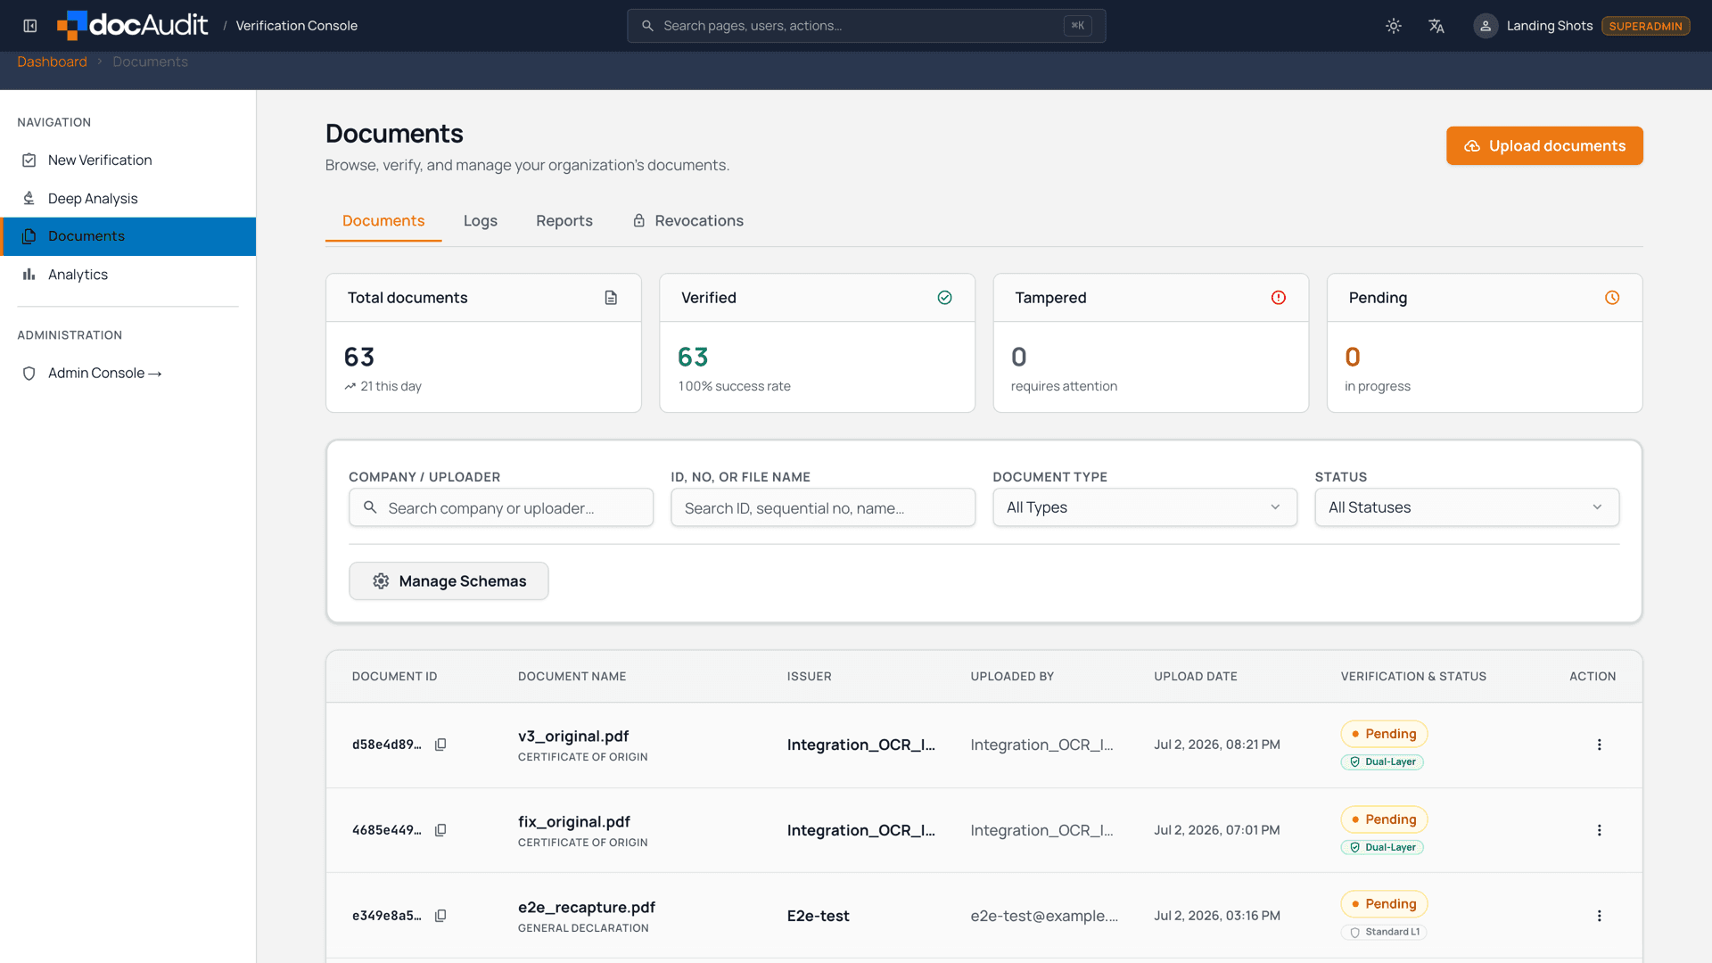
Task: Click the New Verification check icon
Action: (x=29, y=160)
